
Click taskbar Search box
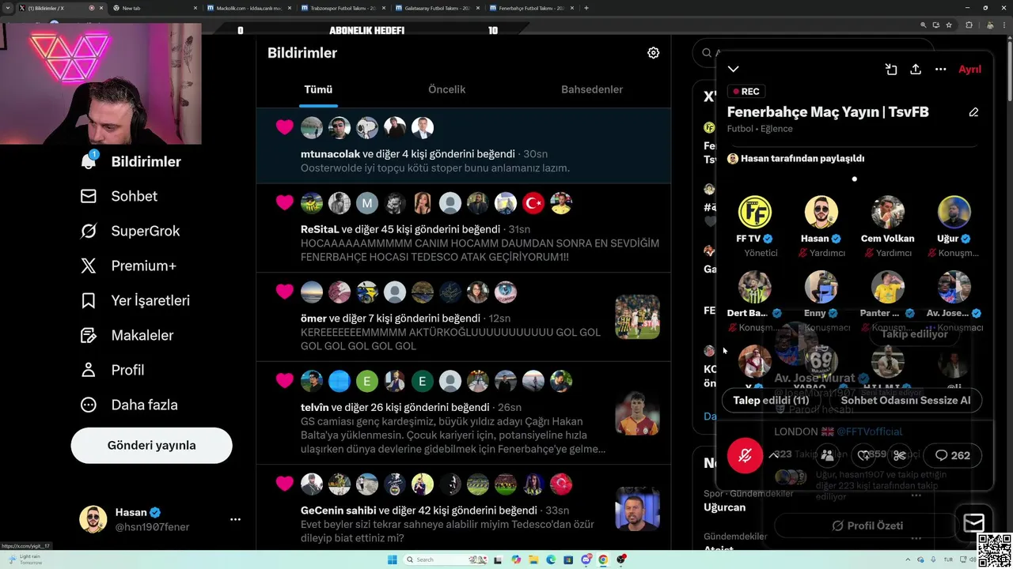[446, 560]
